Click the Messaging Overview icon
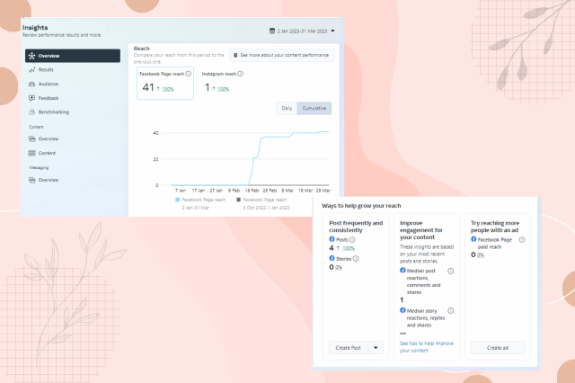The image size is (575, 383). pos(32,180)
